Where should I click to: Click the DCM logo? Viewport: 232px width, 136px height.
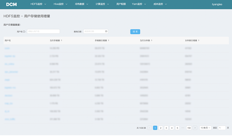pos(11,4)
